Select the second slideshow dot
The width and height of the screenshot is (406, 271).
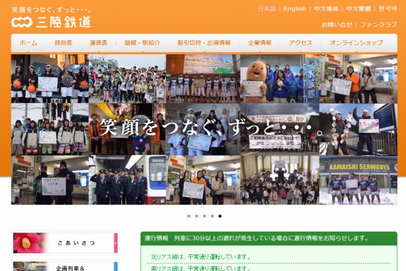pyautogui.click(x=196, y=216)
